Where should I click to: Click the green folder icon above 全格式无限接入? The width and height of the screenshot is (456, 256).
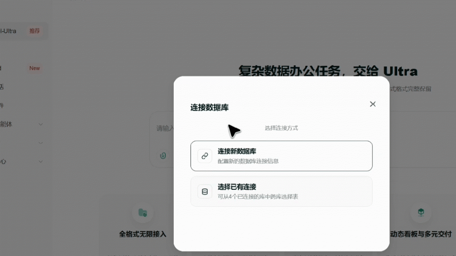(142, 212)
